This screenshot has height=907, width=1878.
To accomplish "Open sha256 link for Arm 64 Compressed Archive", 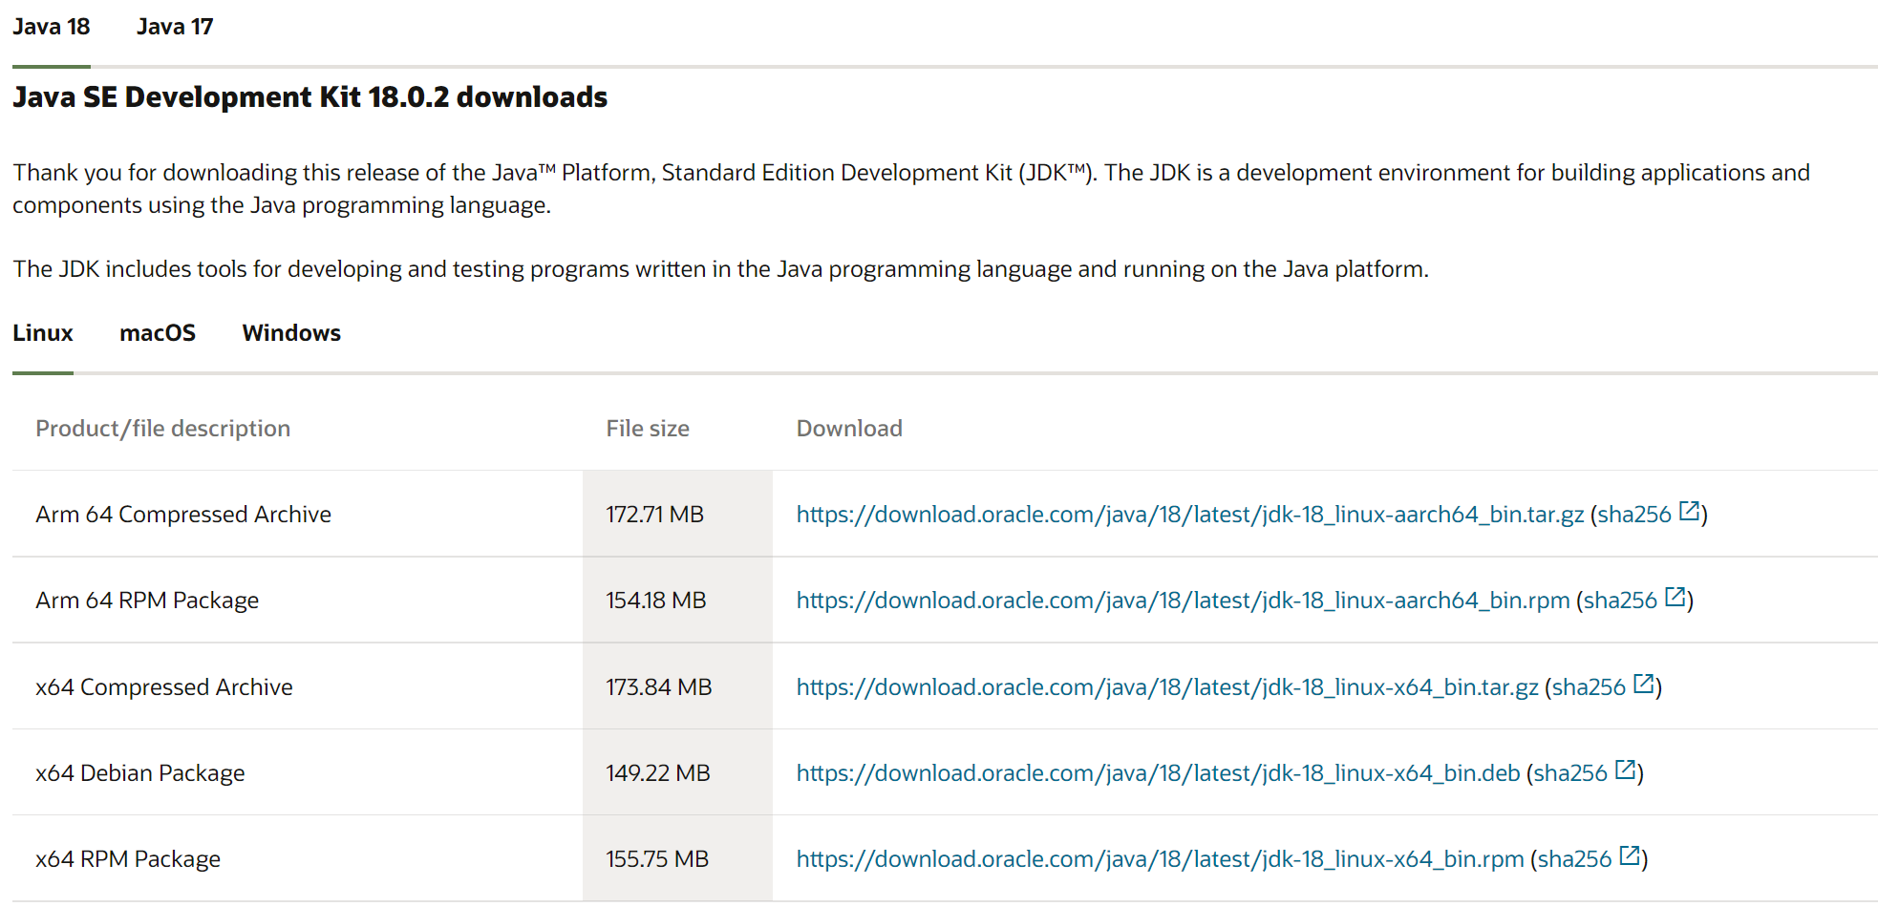I will [x=1634, y=515].
